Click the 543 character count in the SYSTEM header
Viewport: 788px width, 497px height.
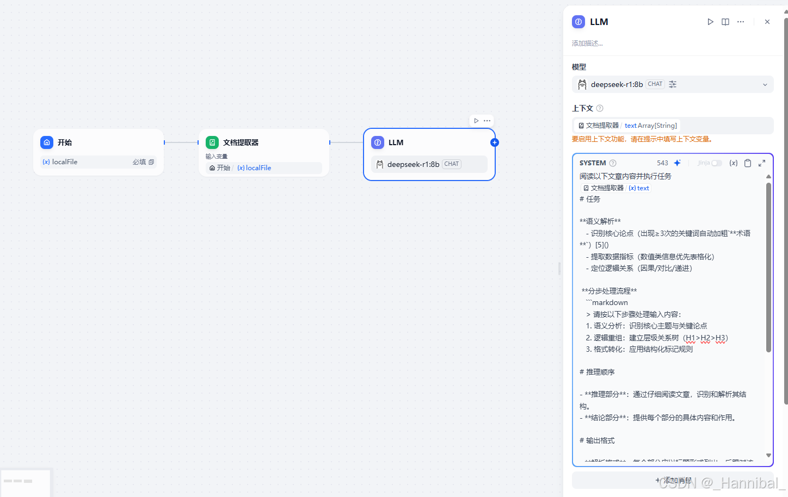[662, 163]
